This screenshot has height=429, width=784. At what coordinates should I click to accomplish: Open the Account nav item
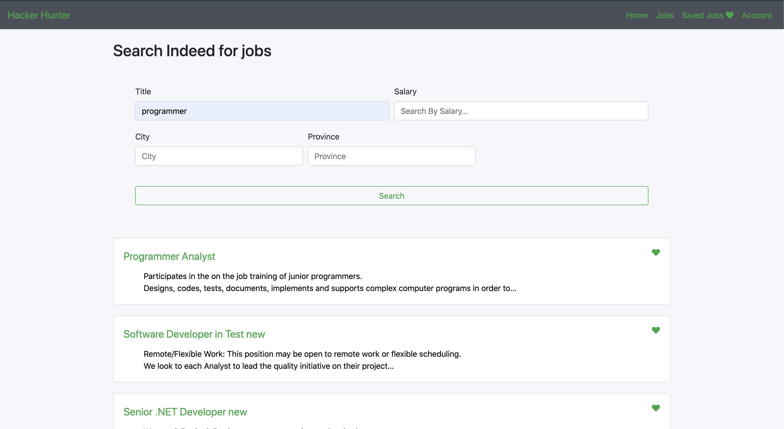(x=757, y=15)
